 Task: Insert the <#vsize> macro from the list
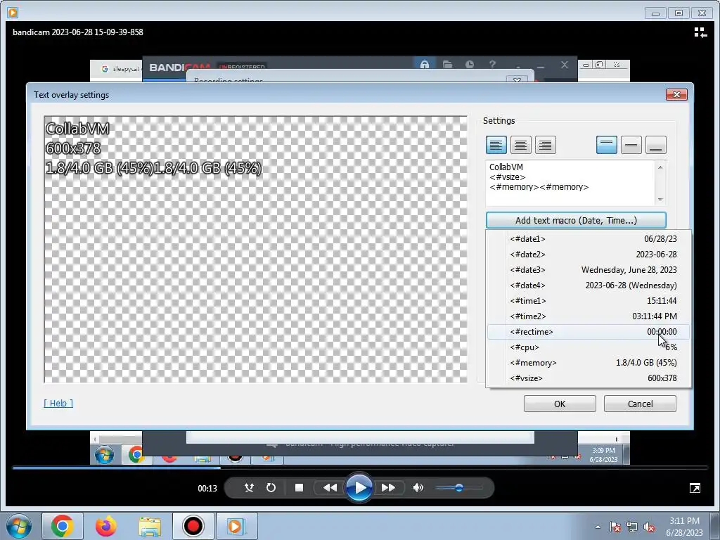pyautogui.click(x=589, y=378)
